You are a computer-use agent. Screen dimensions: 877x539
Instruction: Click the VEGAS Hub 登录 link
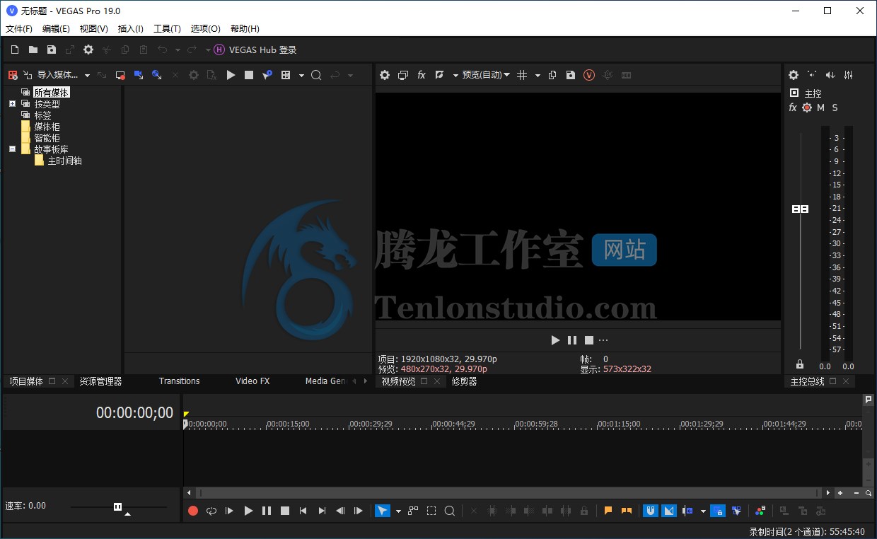pos(263,50)
